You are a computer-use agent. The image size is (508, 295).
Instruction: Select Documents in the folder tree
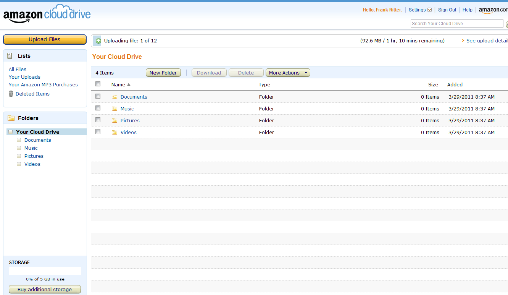click(x=37, y=140)
